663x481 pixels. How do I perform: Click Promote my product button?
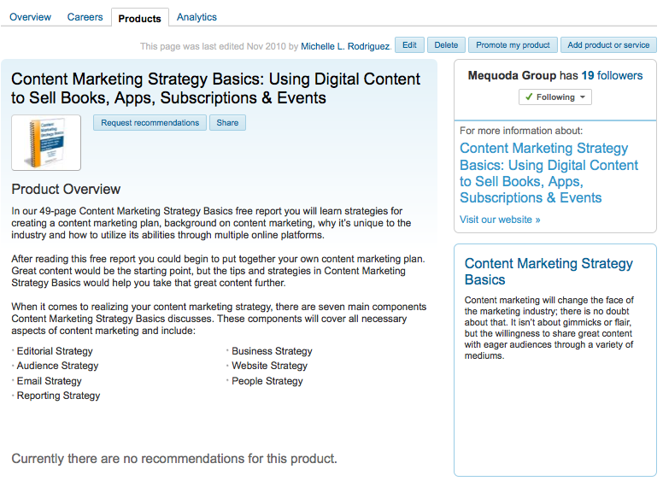(x=513, y=44)
